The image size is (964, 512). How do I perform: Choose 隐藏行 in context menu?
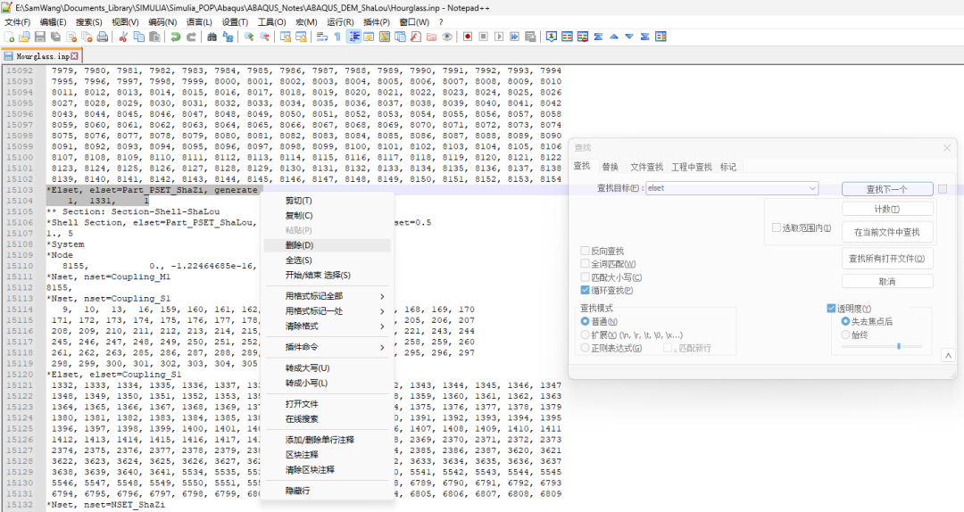[328, 491]
